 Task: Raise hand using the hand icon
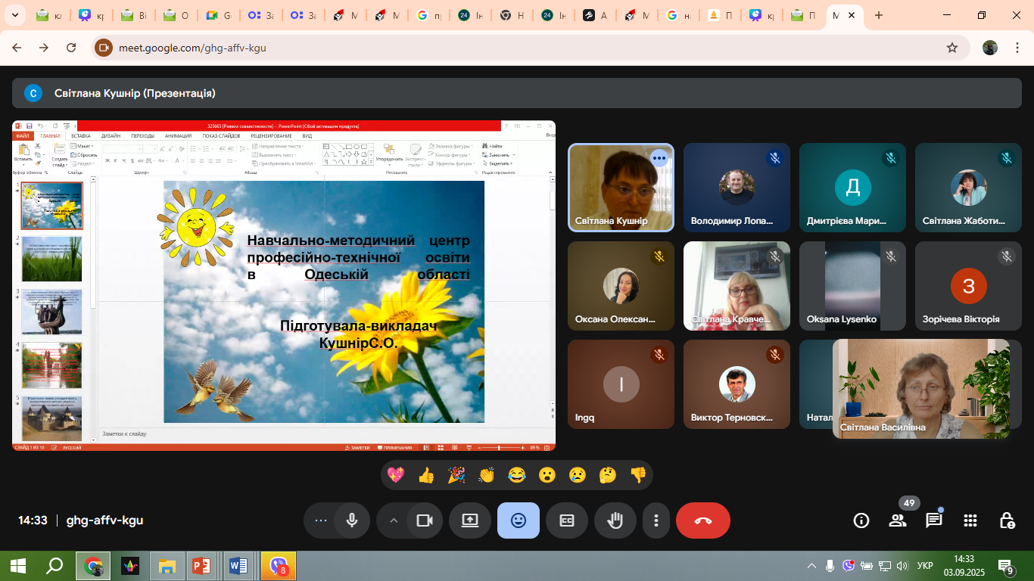(x=615, y=520)
